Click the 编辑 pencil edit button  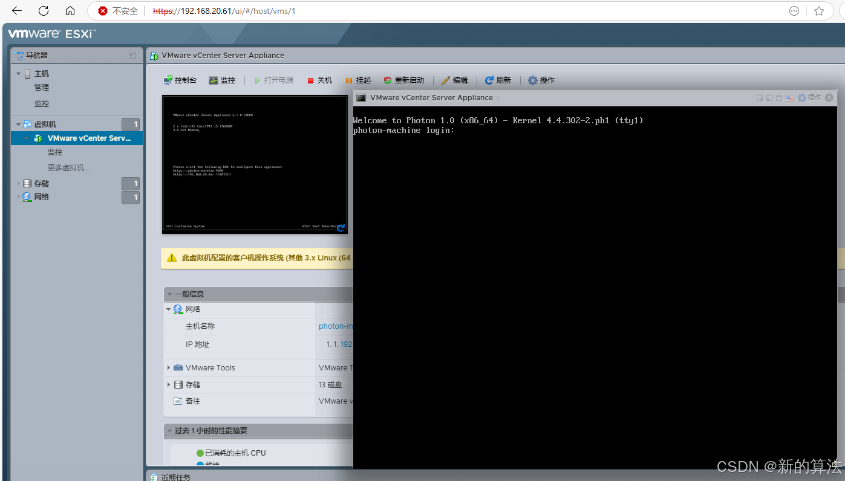pyautogui.click(x=454, y=80)
